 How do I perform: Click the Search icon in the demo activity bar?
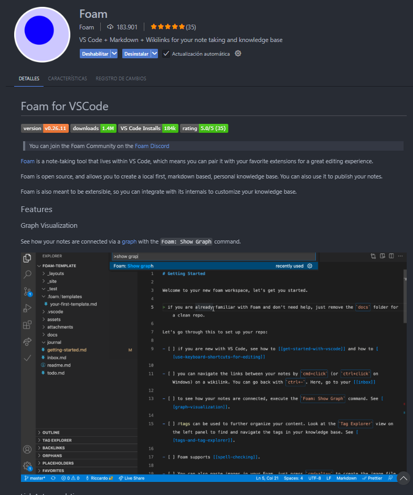(27, 275)
